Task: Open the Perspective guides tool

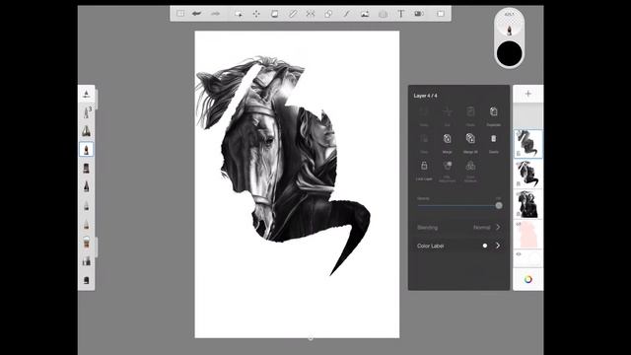Action: [383, 14]
